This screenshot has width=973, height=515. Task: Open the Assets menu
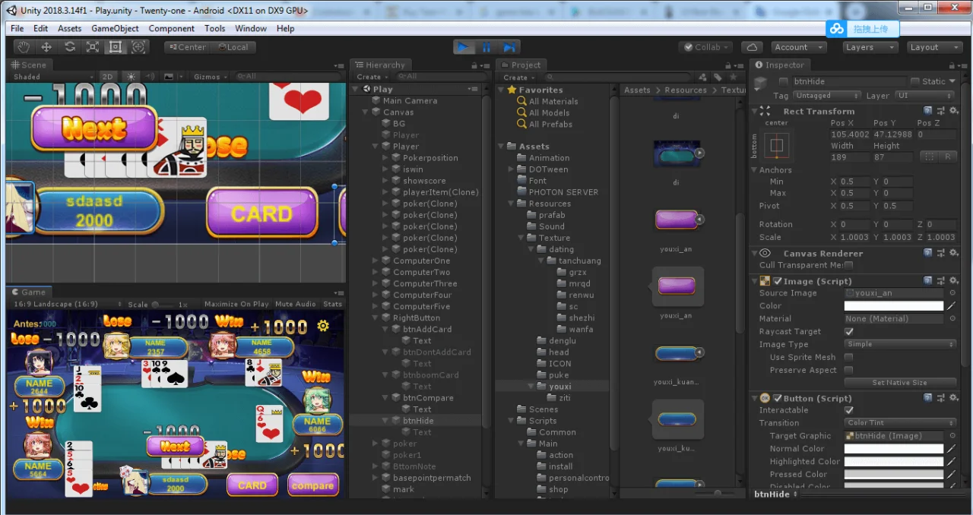click(69, 28)
